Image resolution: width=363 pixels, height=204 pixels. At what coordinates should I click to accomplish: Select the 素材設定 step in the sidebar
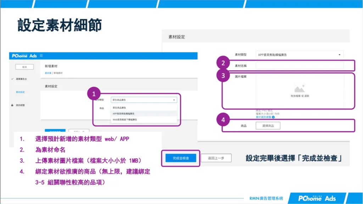click(x=20, y=92)
